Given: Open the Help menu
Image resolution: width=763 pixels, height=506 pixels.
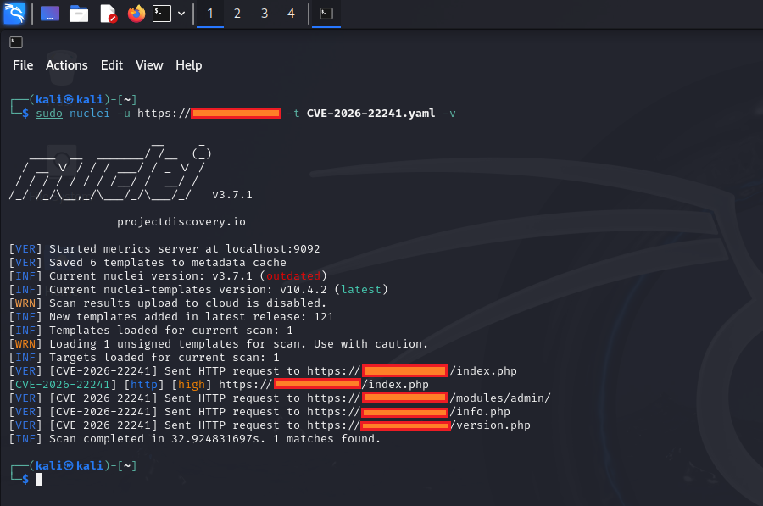Looking at the screenshot, I should (188, 64).
